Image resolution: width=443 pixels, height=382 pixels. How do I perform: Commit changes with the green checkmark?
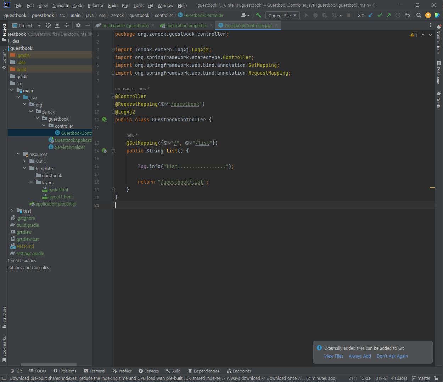click(x=380, y=15)
